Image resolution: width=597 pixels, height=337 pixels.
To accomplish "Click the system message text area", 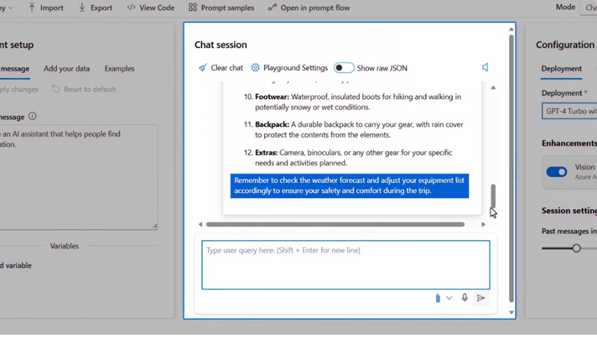I will (x=79, y=177).
